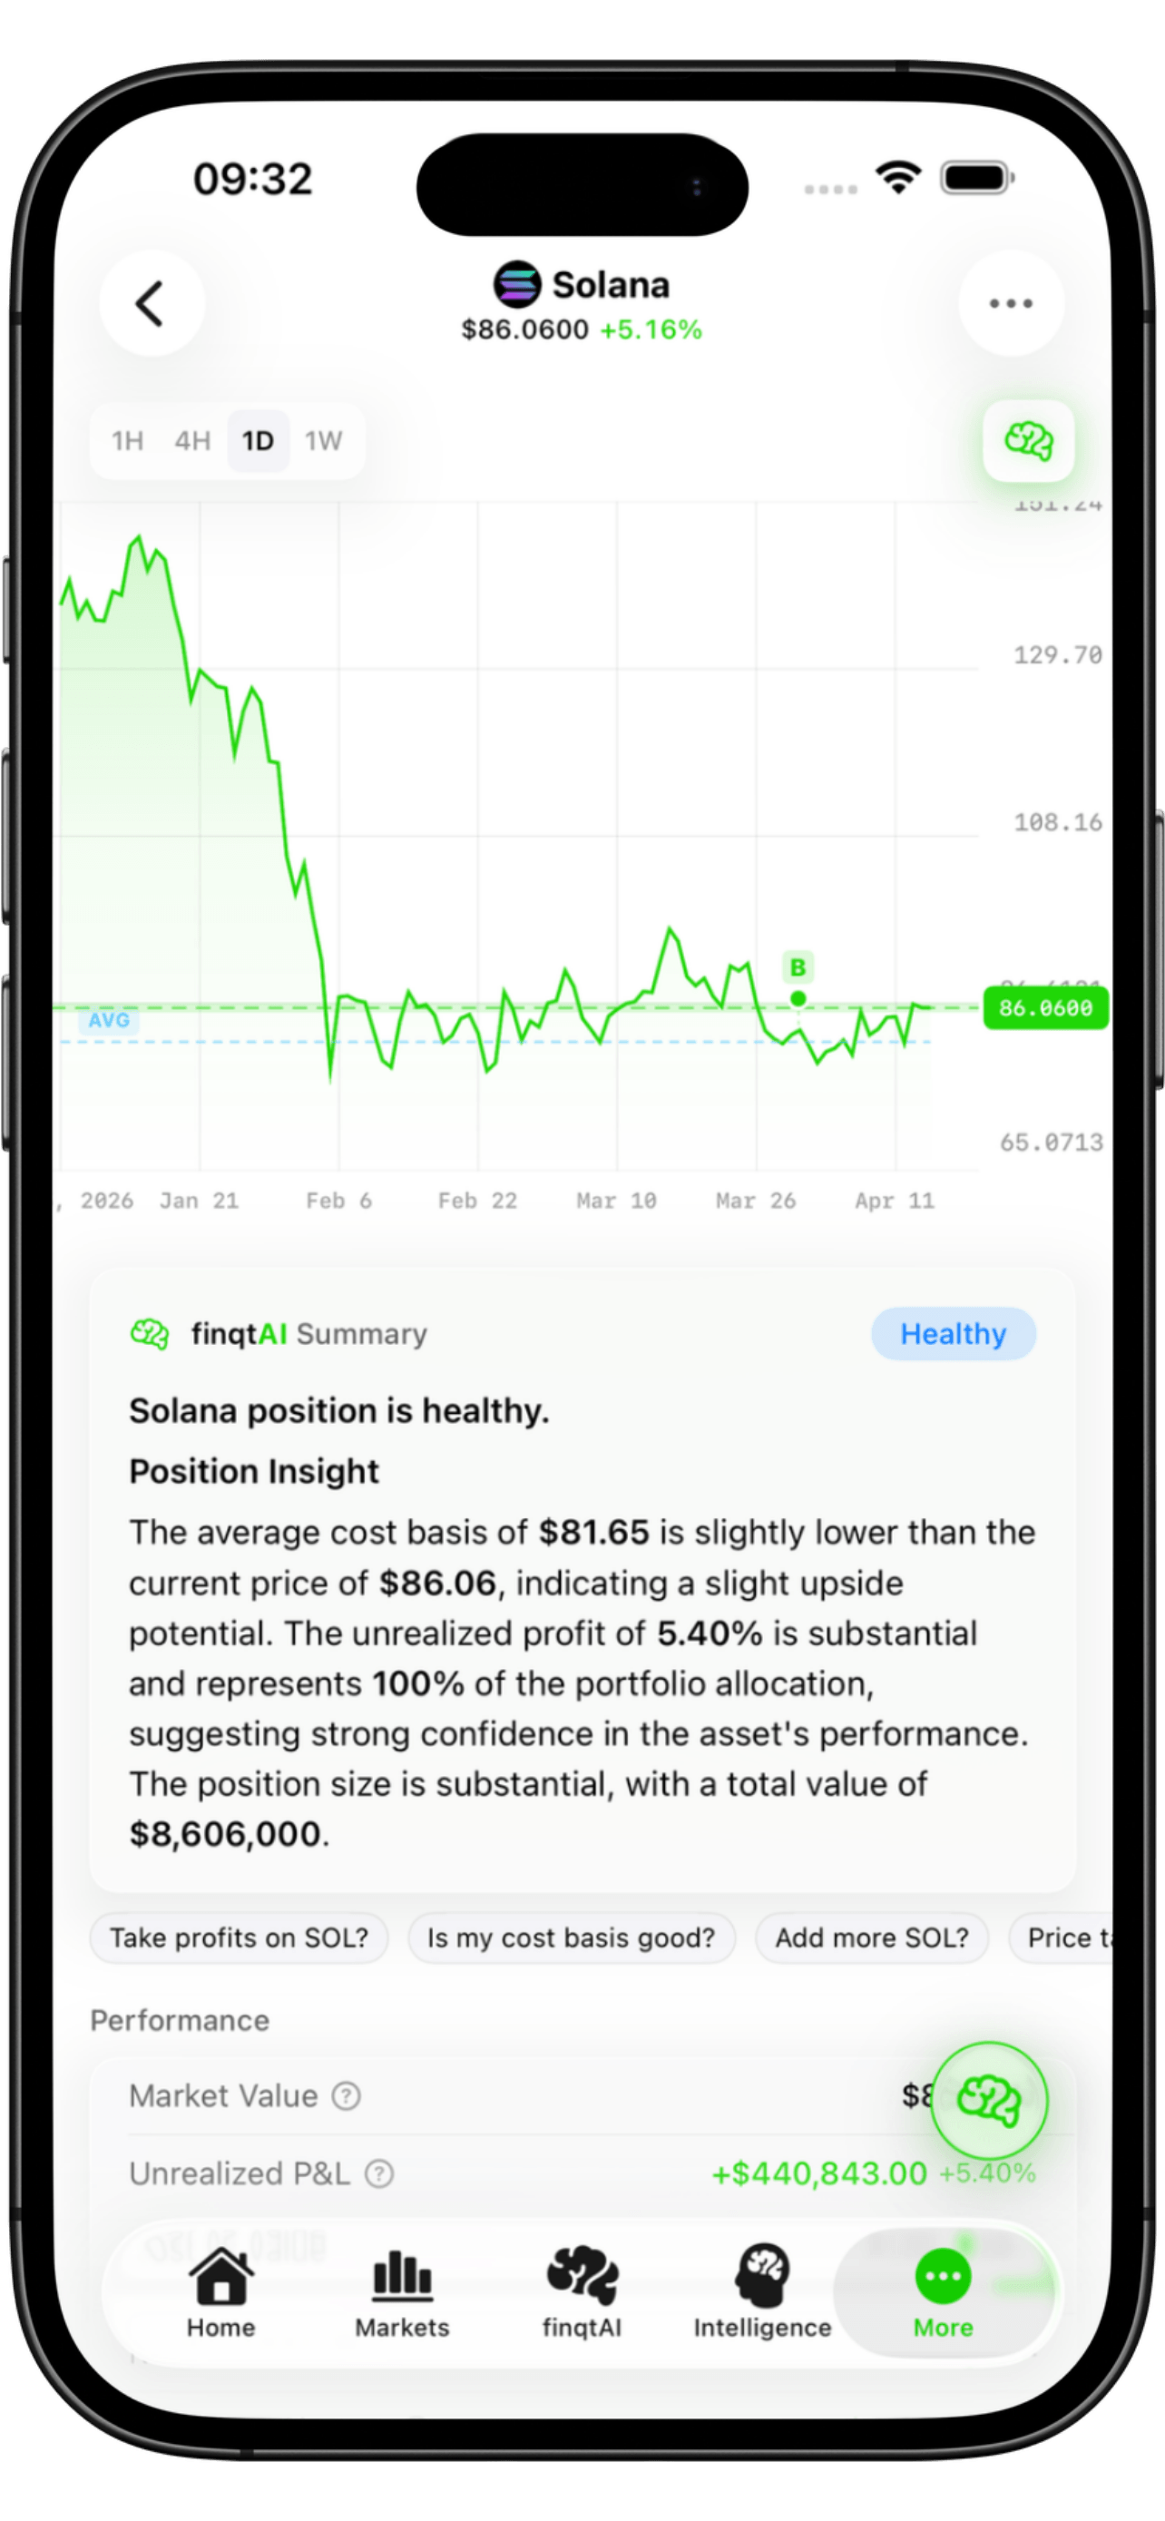Open the three-dot options menu
Viewport: 1165px width, 2521px height.
pyautogui.click(x=1011, y=303)
